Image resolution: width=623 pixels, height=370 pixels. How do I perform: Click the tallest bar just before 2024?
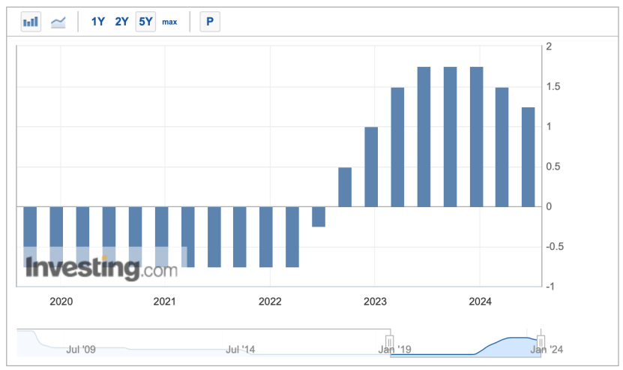[476, 137]
